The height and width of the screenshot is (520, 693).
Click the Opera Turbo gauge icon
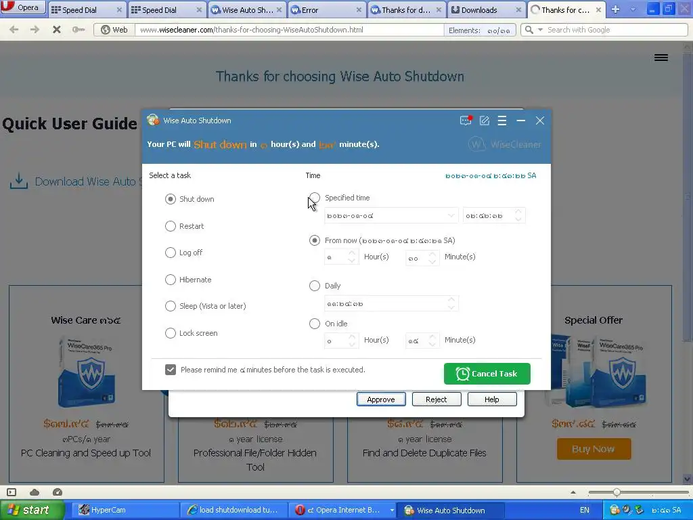pos(58,492)
